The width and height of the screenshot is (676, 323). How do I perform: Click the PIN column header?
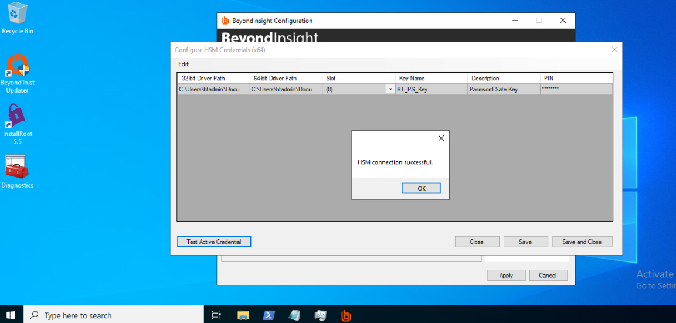[x=576, y=79]
